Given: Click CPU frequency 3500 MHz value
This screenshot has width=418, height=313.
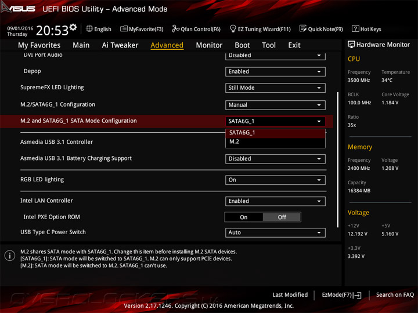Looking at the screenshot, I should tap(359, 81).
